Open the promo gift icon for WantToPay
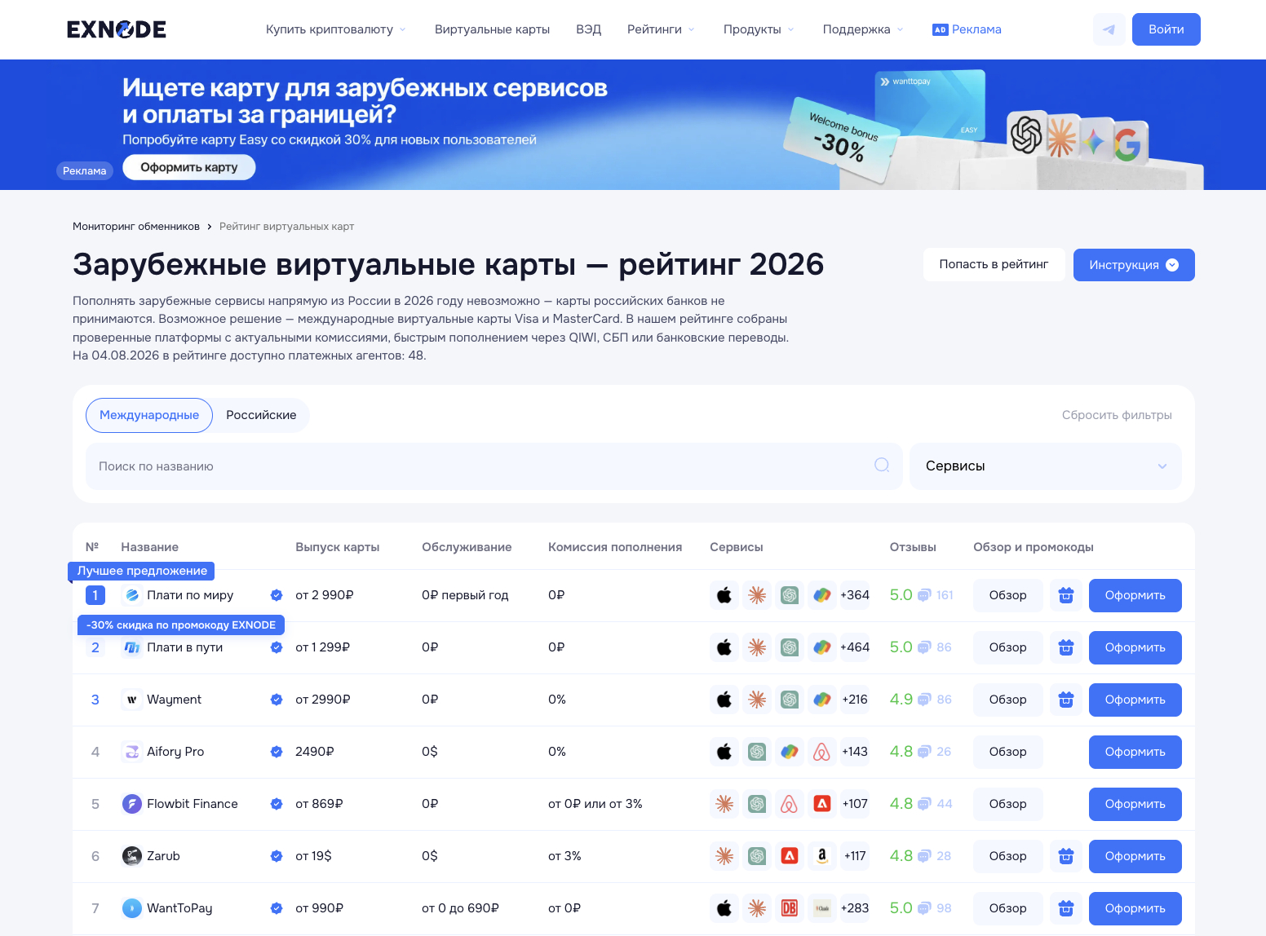The width and height of the screenshot is (1266, 936). (x=1066, y=908)
